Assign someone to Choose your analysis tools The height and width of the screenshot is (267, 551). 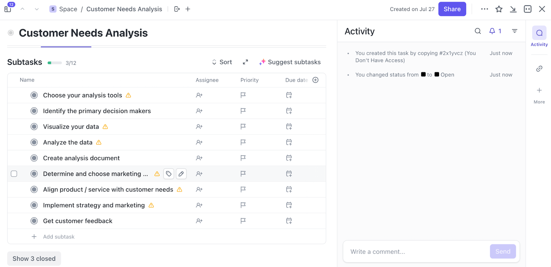pos(199,95)
